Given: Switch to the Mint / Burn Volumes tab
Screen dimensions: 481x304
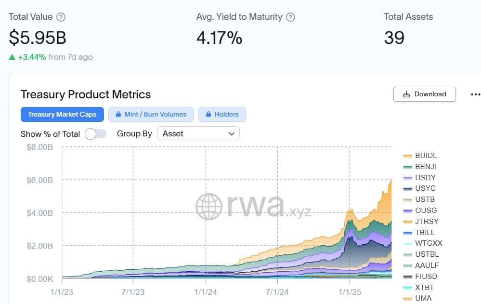Looking at the screenshot, I should 151,114.
